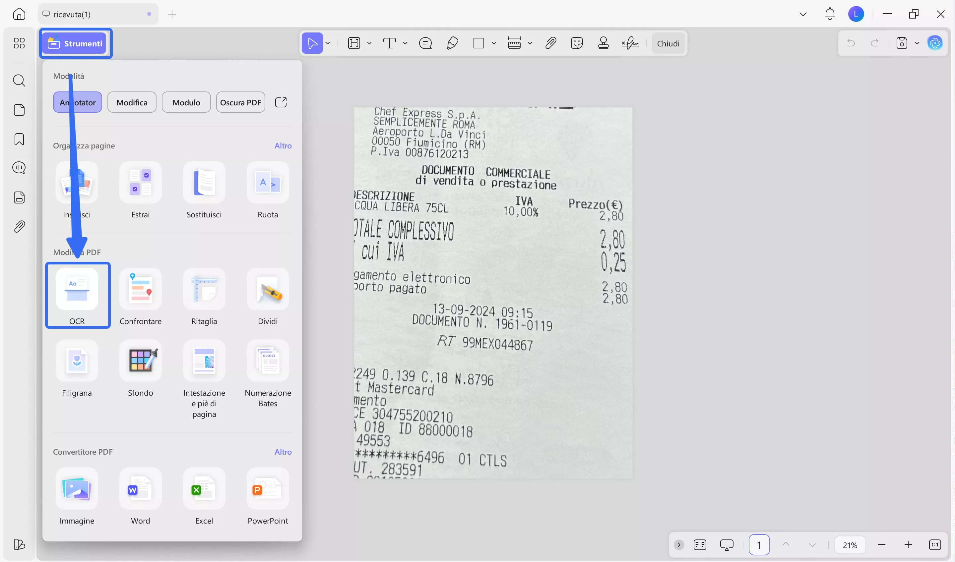Open the sticker tool
The width and height of the screenshot is (955, 562).
(577, 43)
